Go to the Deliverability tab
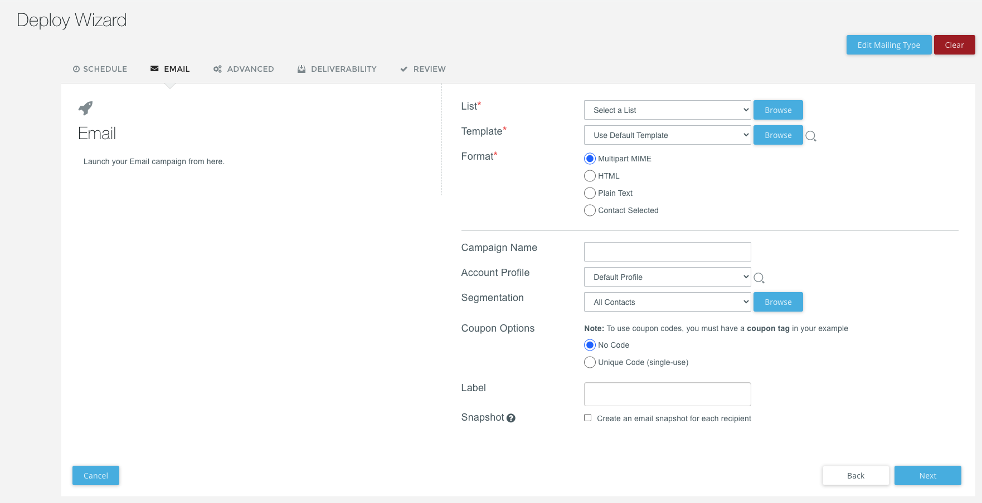This screenshot has width=982, height=503. tap(337, 69)
